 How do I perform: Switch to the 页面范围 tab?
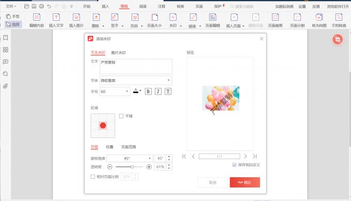[129, 147]
